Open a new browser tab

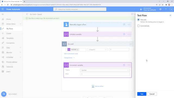click(x=24, y=2)
